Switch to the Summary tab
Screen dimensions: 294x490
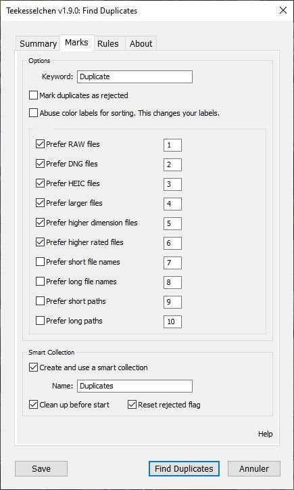(x=38, y=43)
